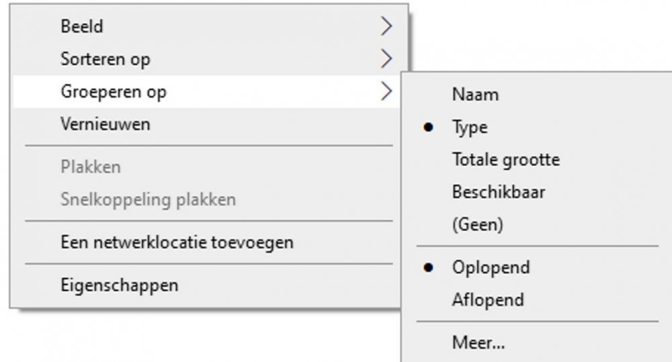Open the Beeld menu entry
This screenshot has height=362, width=672.
(82, 26)
